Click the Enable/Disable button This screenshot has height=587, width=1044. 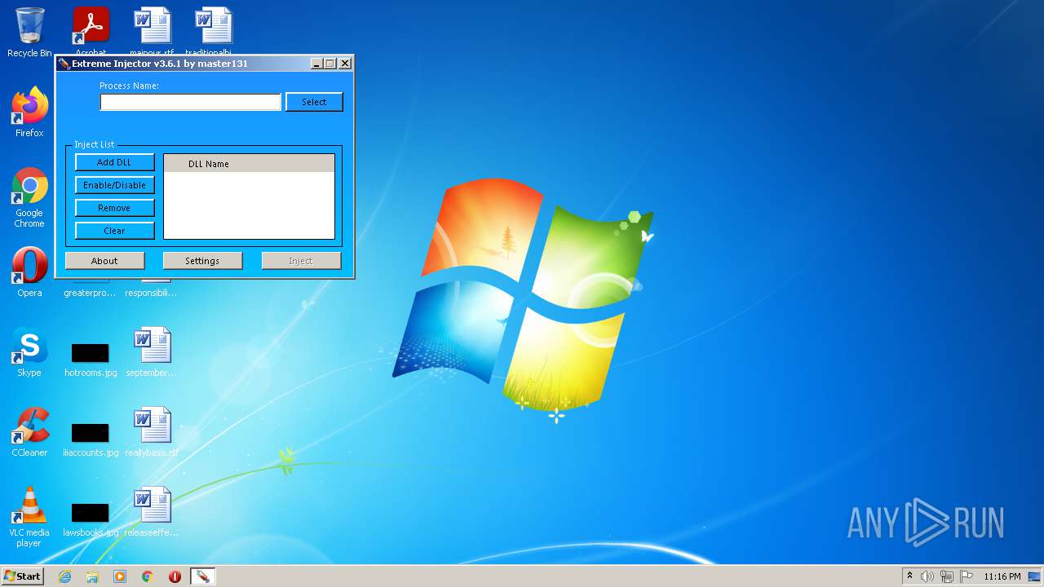(114, 185)
